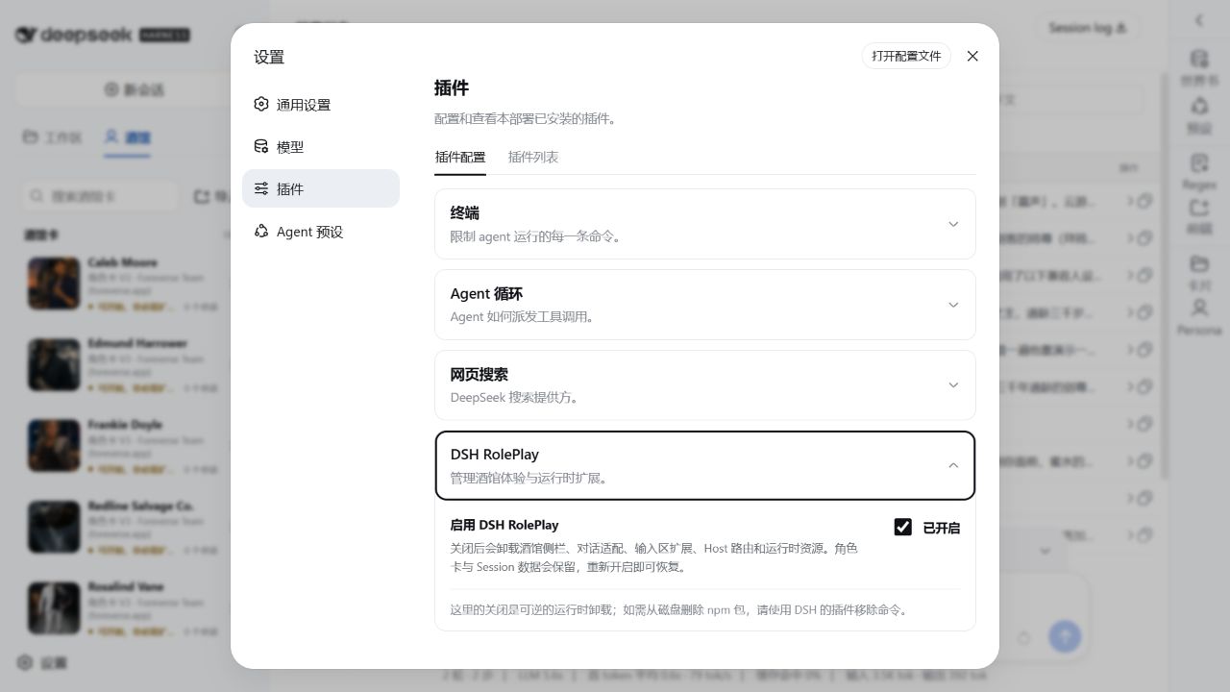Open 通用设置 in the settings sidebar
Viewport: 1230px width, 692px height.
click(321, 104)
